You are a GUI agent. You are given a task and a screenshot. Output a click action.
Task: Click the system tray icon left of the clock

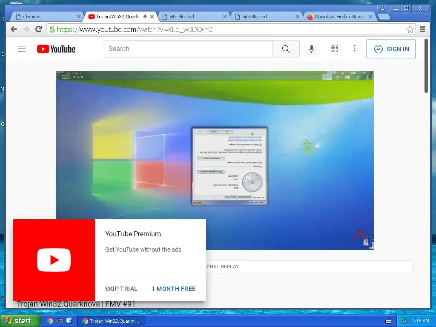404,321
